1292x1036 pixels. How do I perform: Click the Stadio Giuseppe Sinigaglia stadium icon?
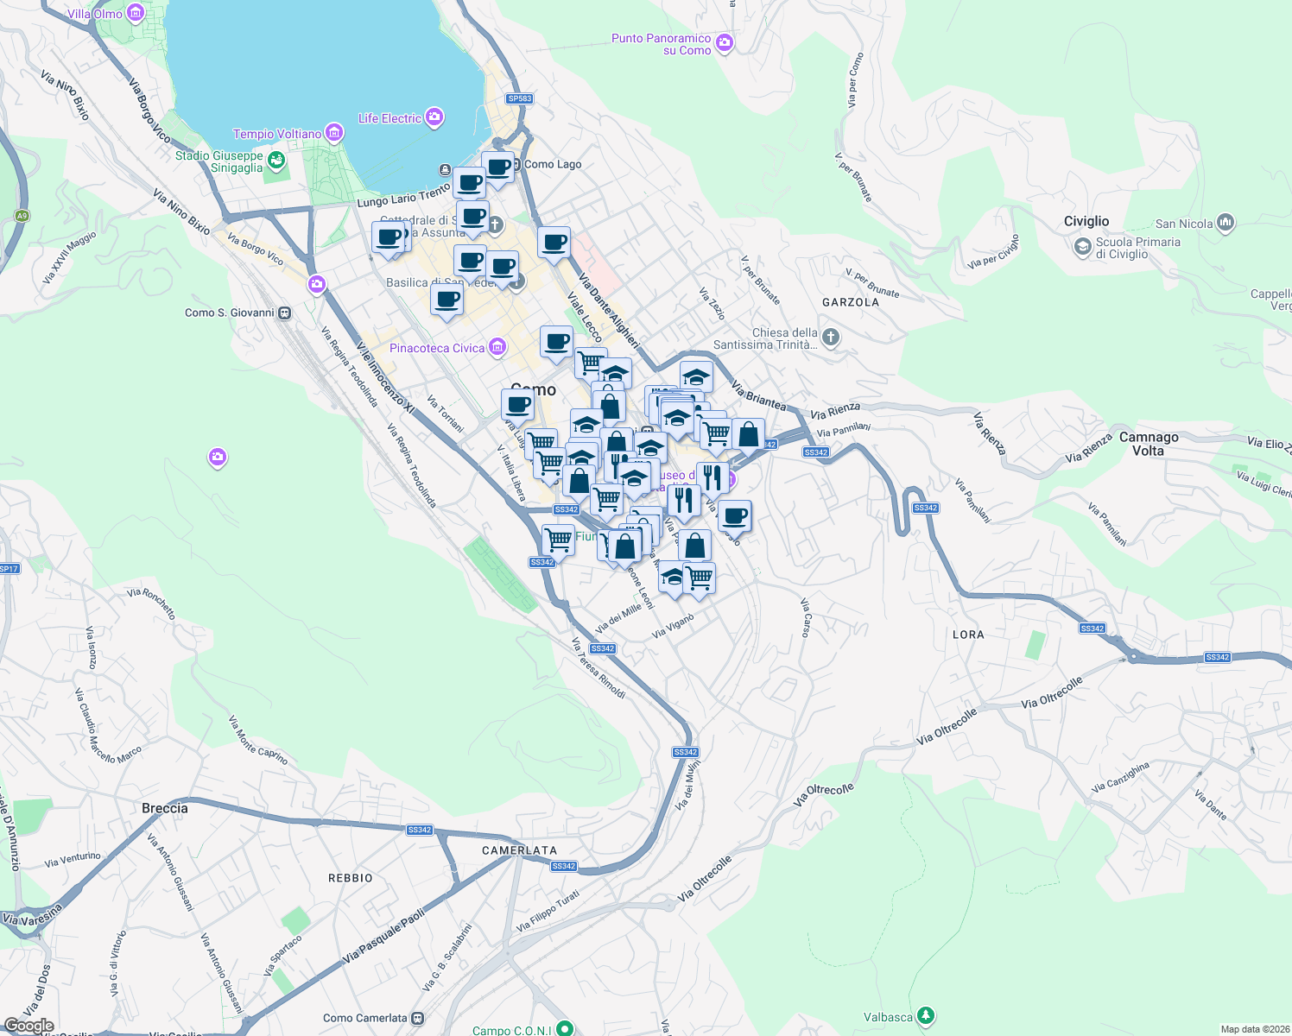coord(275,161)
